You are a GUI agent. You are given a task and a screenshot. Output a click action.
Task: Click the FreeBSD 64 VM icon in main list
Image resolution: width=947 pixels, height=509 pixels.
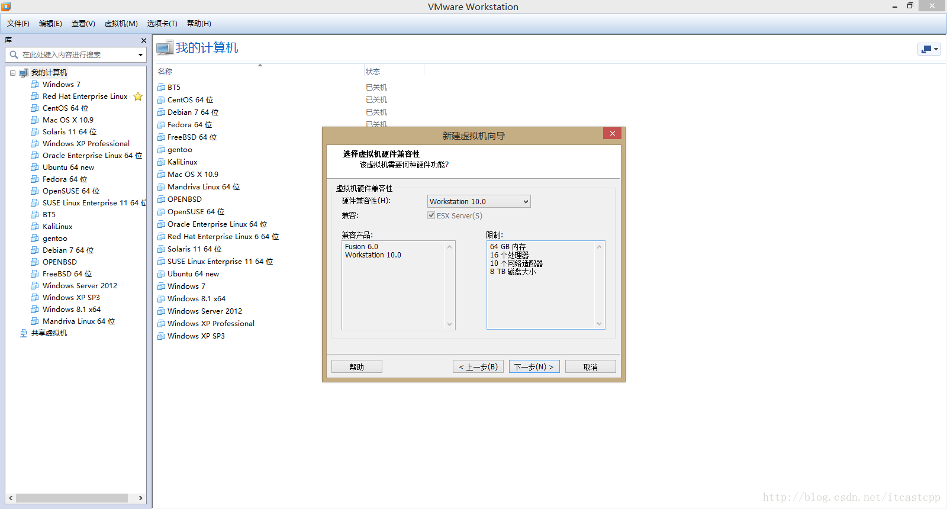click(x=161, y=137)
